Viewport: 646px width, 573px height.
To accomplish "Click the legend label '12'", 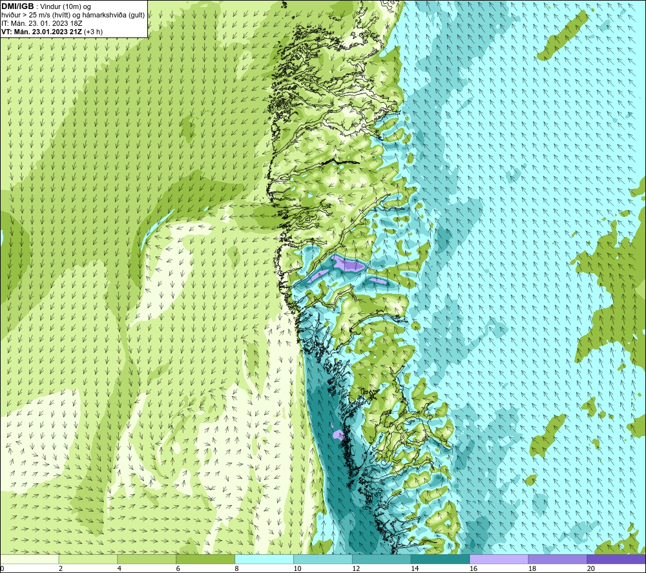I will coord(356,568).
